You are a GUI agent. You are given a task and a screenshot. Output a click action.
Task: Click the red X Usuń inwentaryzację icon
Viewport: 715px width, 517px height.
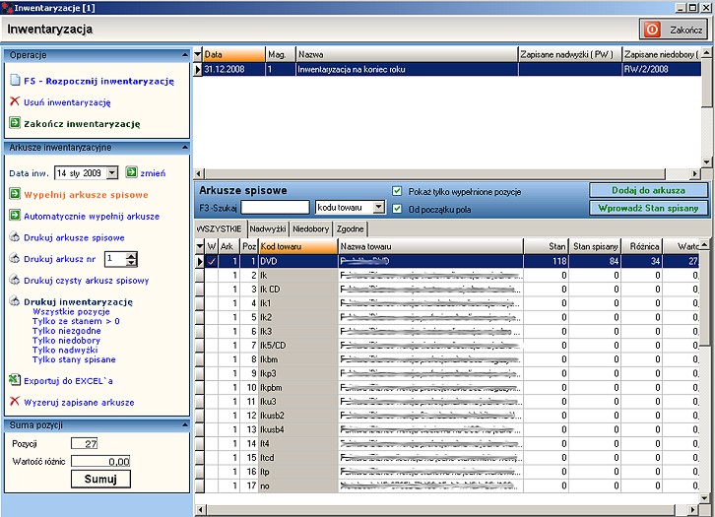[x=15, y=101]
